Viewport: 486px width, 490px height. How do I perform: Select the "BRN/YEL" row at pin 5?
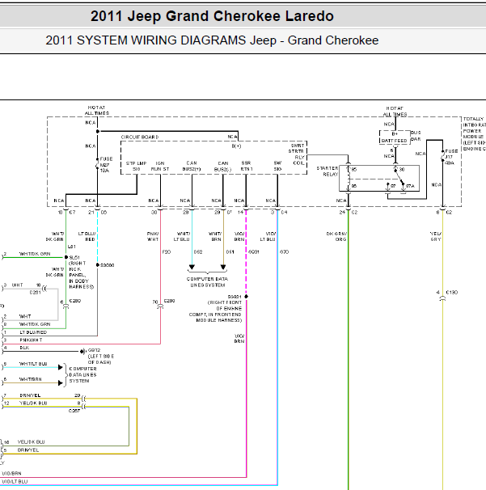coord(28,450)
